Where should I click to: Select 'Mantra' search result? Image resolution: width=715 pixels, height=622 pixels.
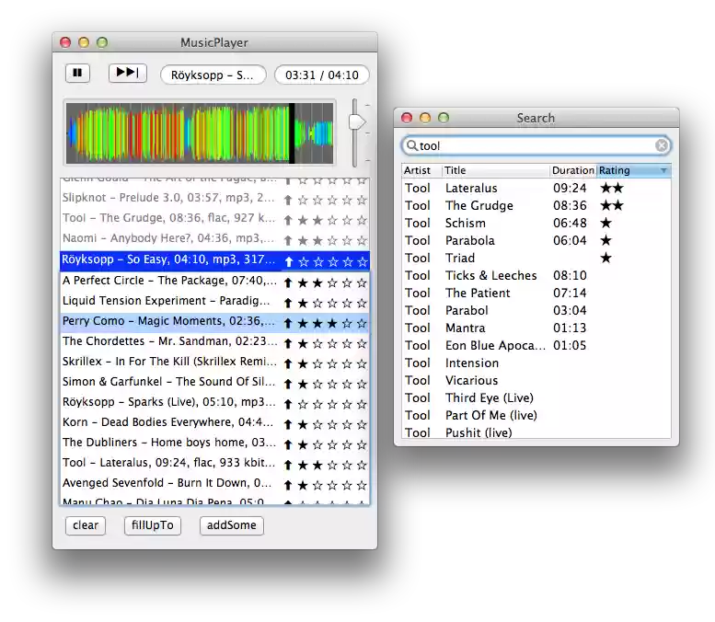[536, 328]
